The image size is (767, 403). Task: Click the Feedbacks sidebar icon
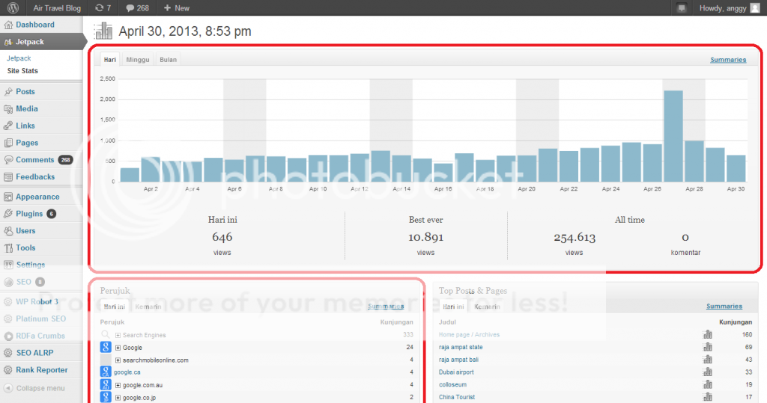pyautogui.click(x=8, y=177)
